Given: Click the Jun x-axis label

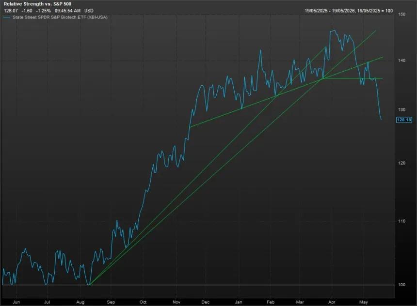Looking at the screenshot, I should (16, 302).
